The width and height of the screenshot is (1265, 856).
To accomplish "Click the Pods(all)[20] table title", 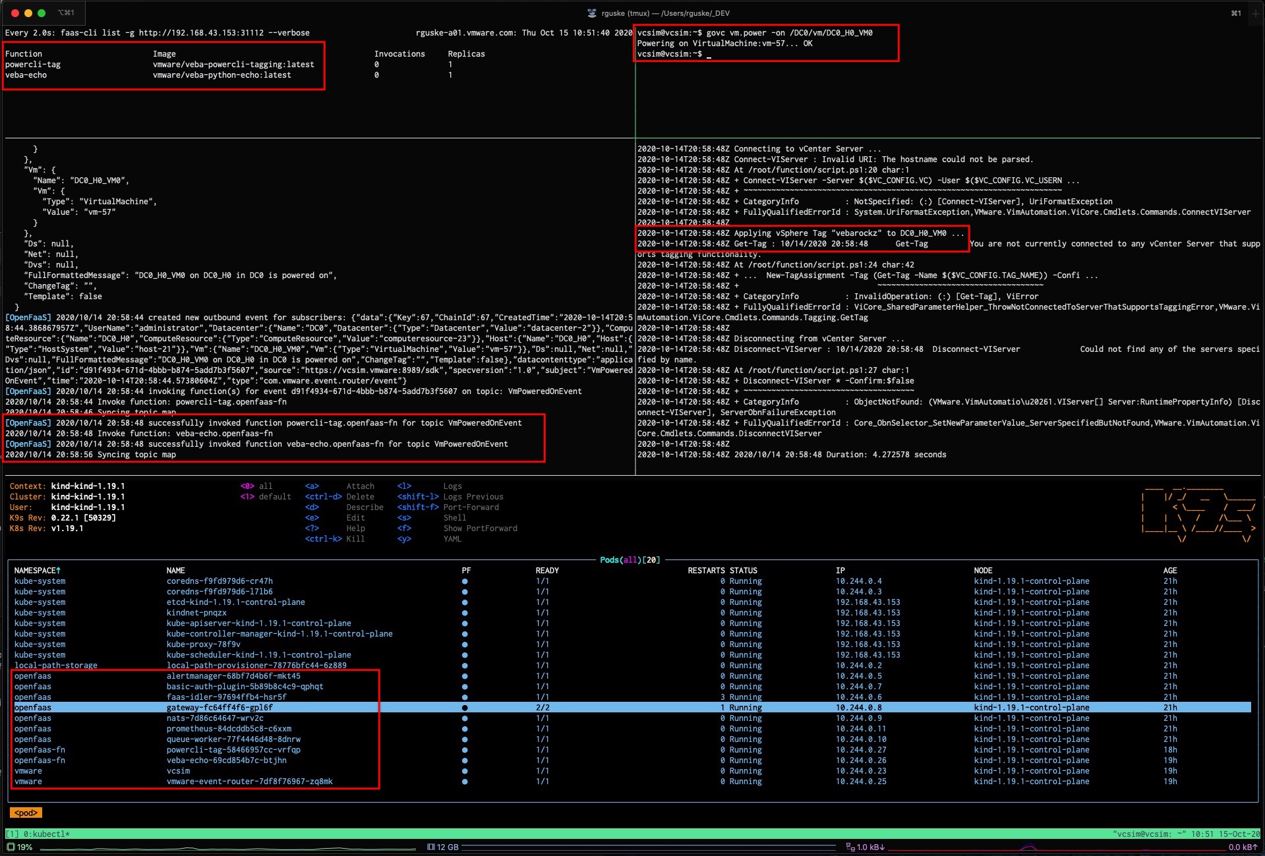I will 630,560.
